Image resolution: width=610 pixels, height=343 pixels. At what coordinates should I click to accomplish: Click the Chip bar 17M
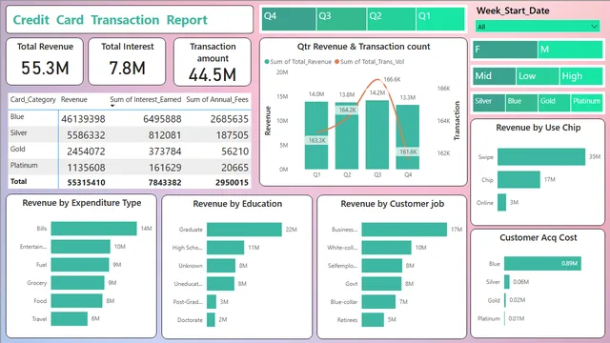pyautogui.click(x=518, y=180)
